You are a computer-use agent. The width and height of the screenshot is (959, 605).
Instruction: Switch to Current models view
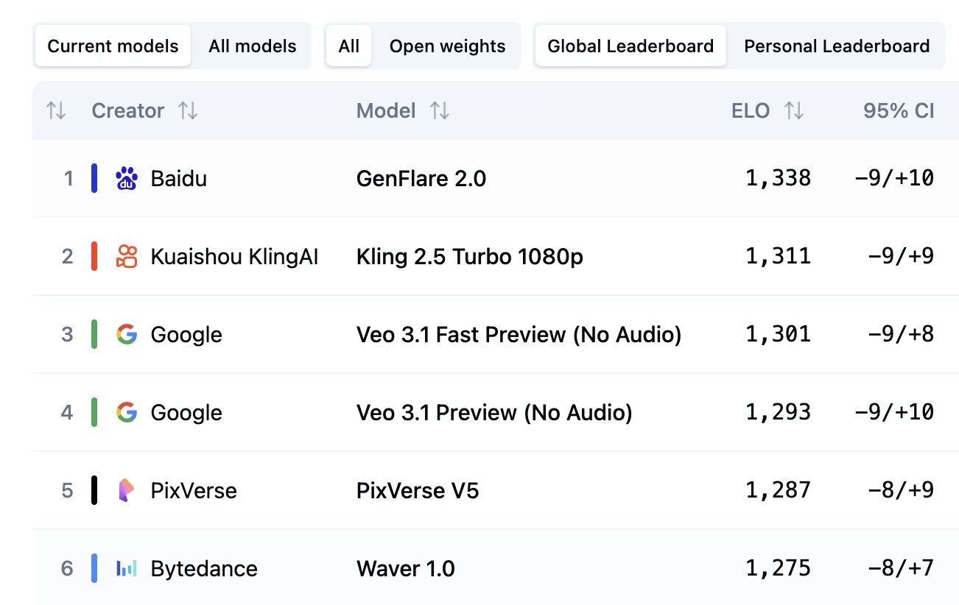113,46
